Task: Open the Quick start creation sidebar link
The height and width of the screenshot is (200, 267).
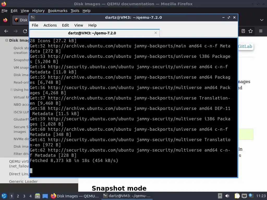Action: click(21, 50)
